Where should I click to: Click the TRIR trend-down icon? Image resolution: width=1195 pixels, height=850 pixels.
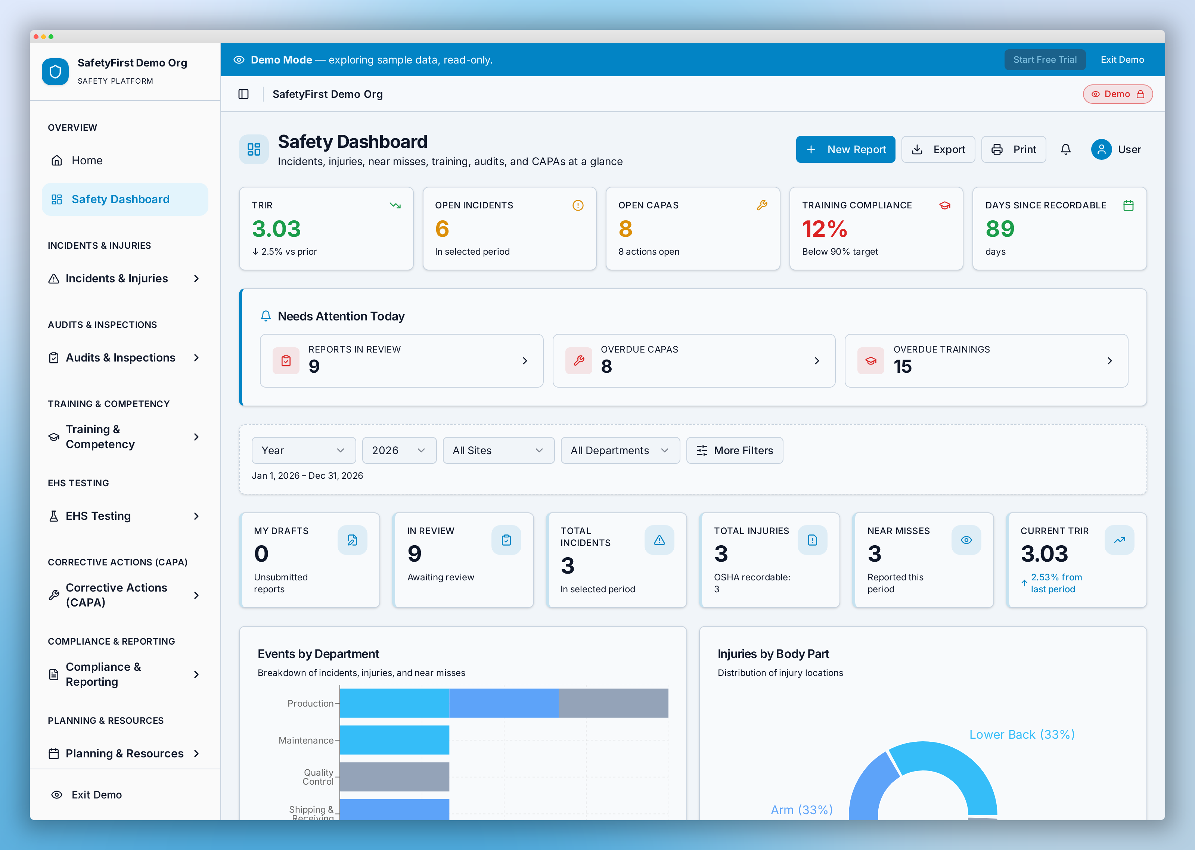click(x=395, y=206)
